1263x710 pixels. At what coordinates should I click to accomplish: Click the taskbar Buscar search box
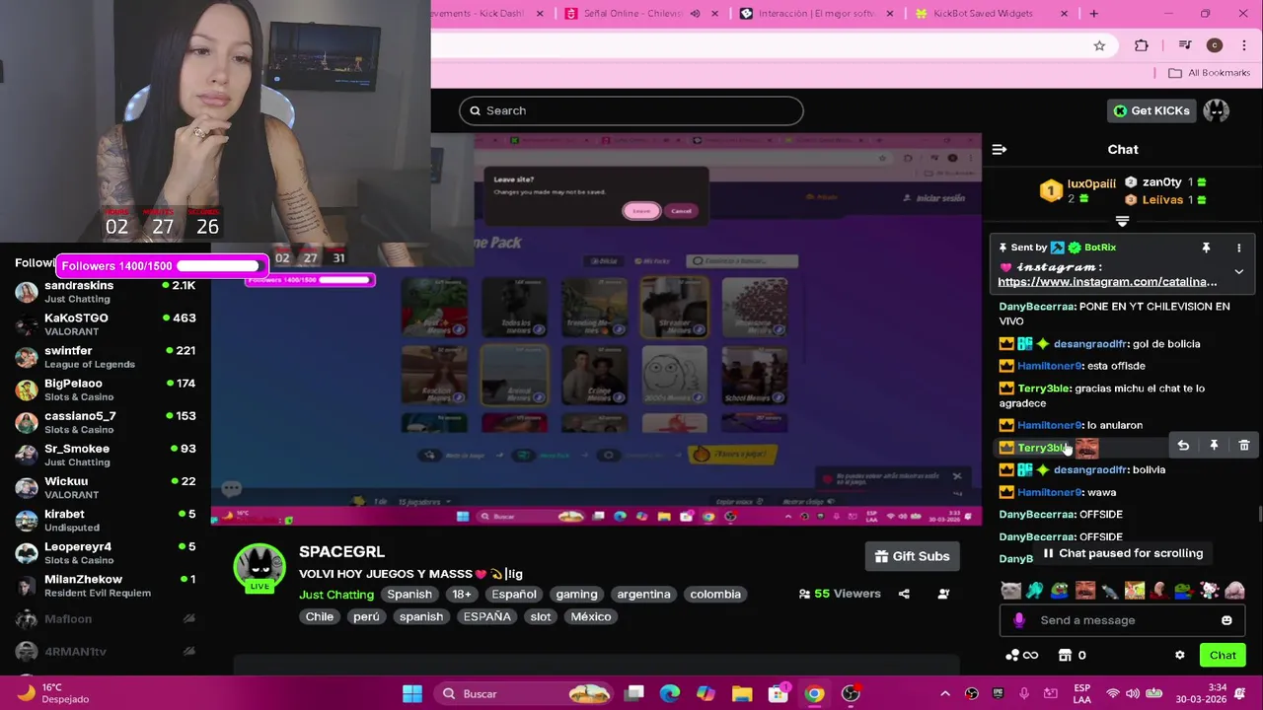pos(524,693)
